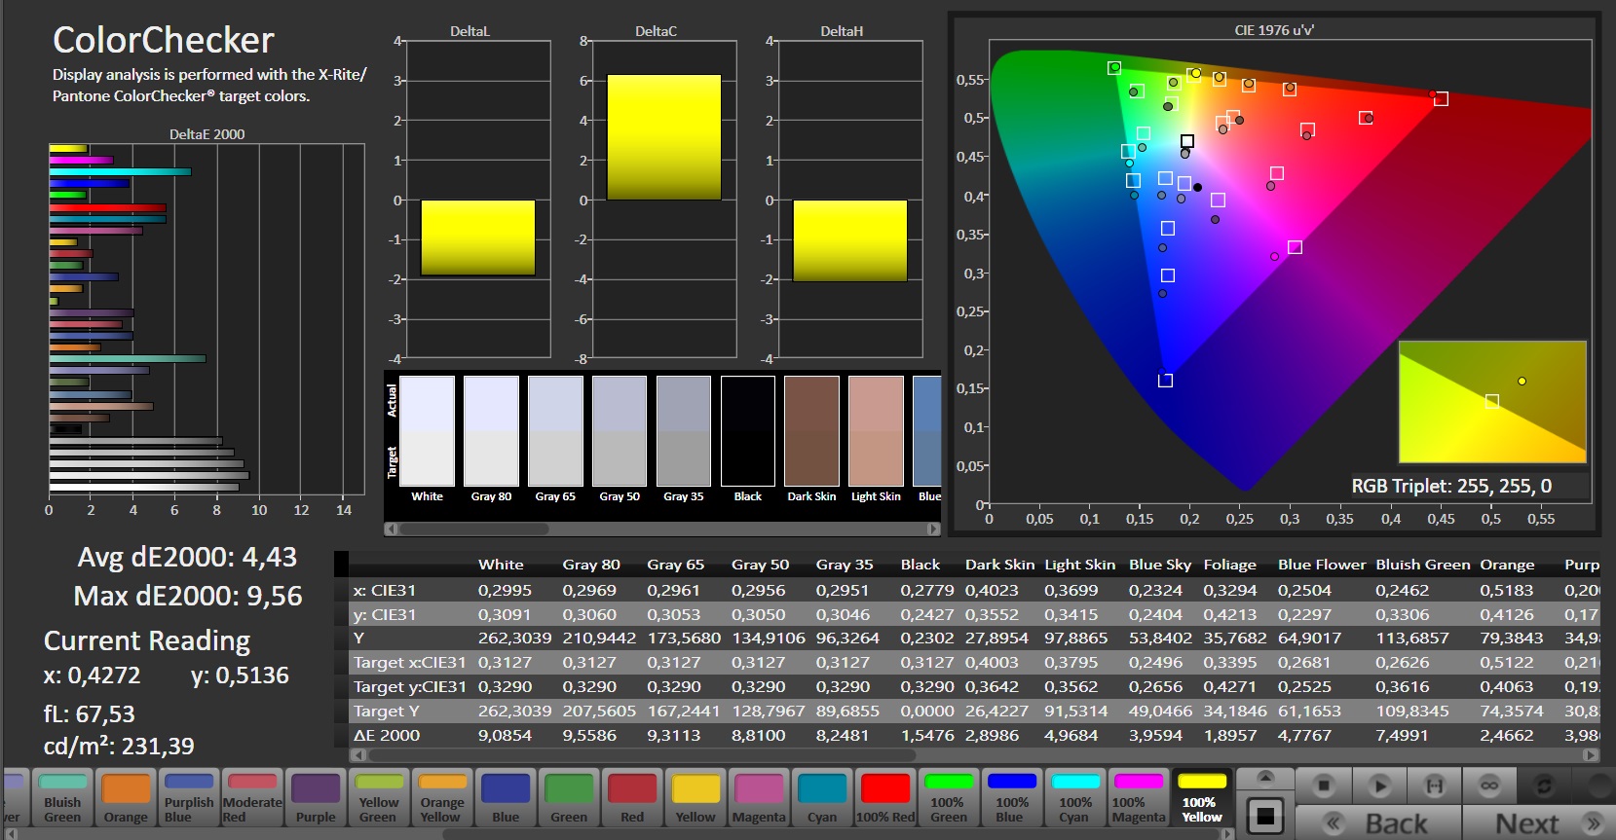The height and width of the screenshot is (840, 1616).
Task: Click the White actual/target swatch
Action: [x=427, y=431]
